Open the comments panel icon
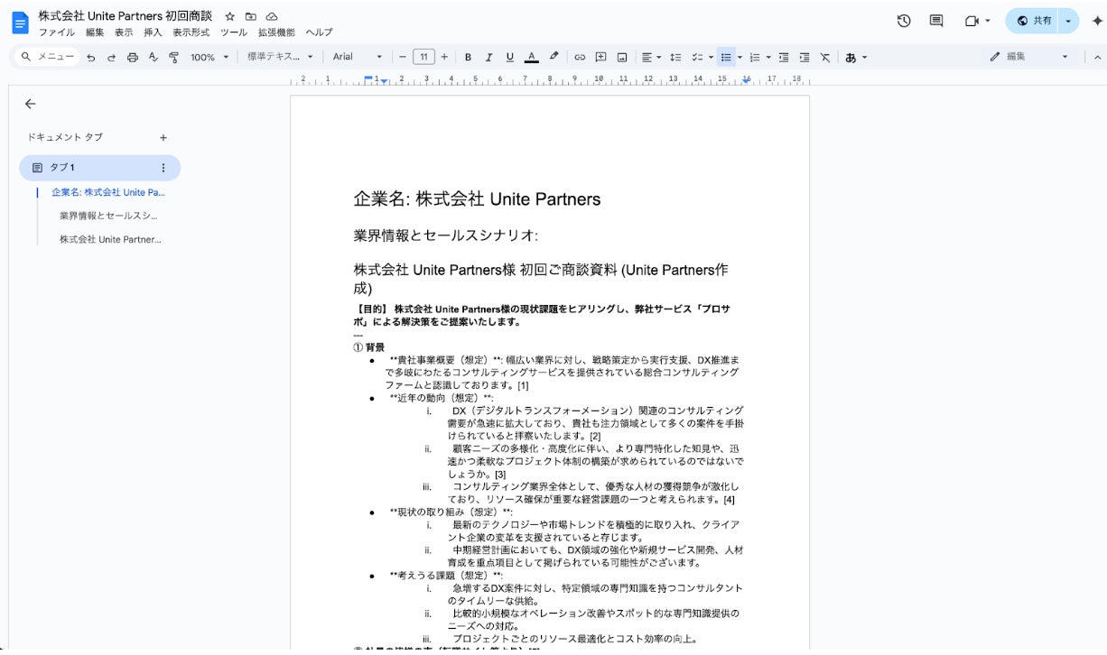Screen dimensions: 1107x655 point(936,21)
